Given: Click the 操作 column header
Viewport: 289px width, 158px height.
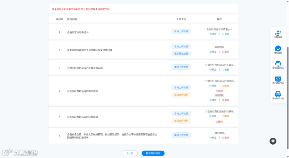Looking at the screenshot, I should point(219,19).
